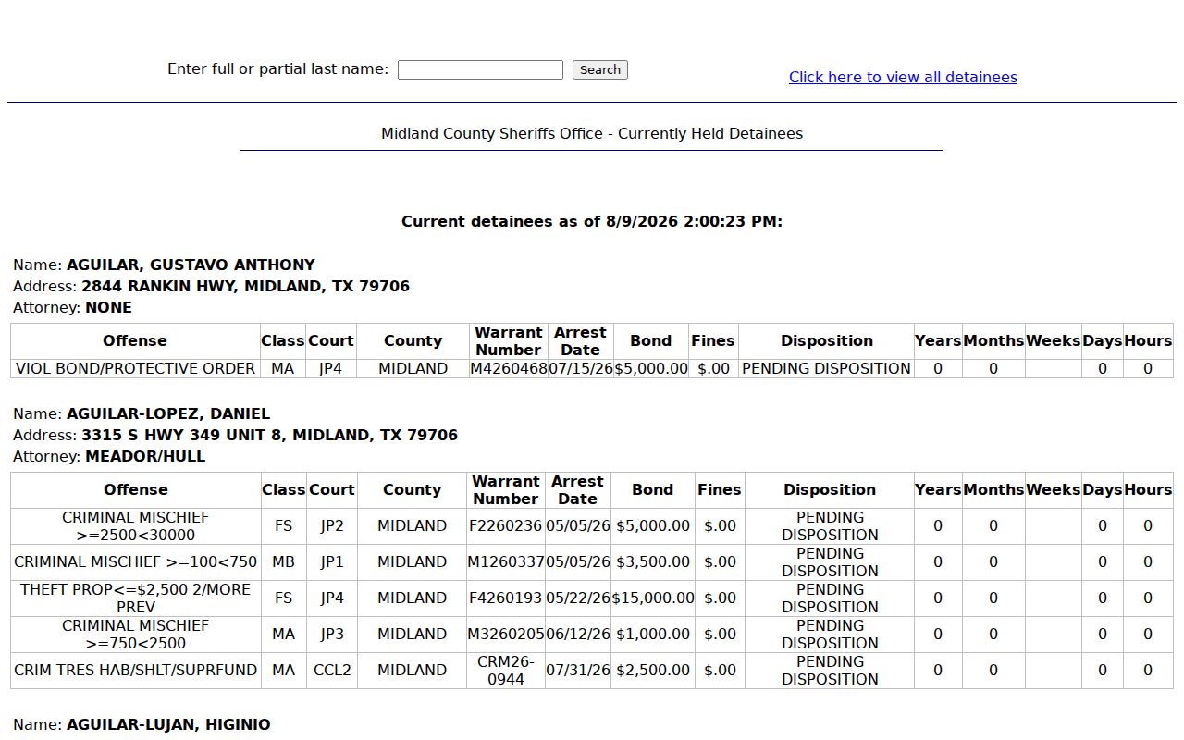
Task: Click the attorney value NONE
Action: pos(108,307)
